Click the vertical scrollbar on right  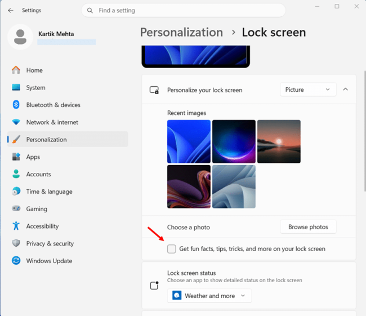click(x=365, y=131)
